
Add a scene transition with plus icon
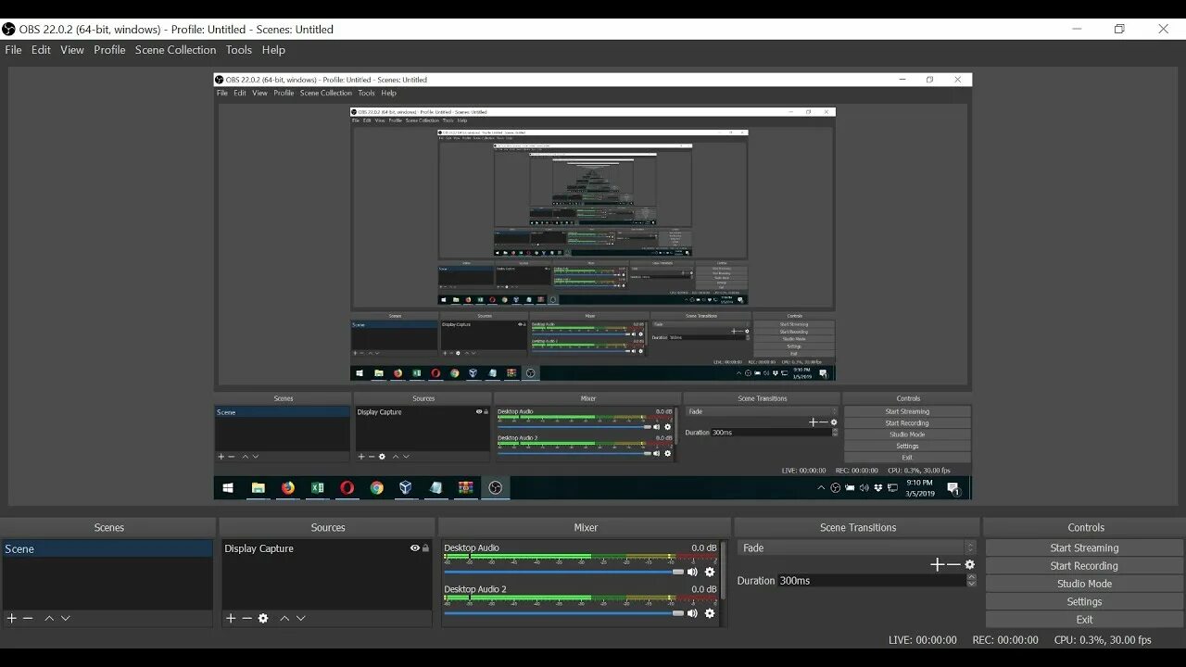937,564
